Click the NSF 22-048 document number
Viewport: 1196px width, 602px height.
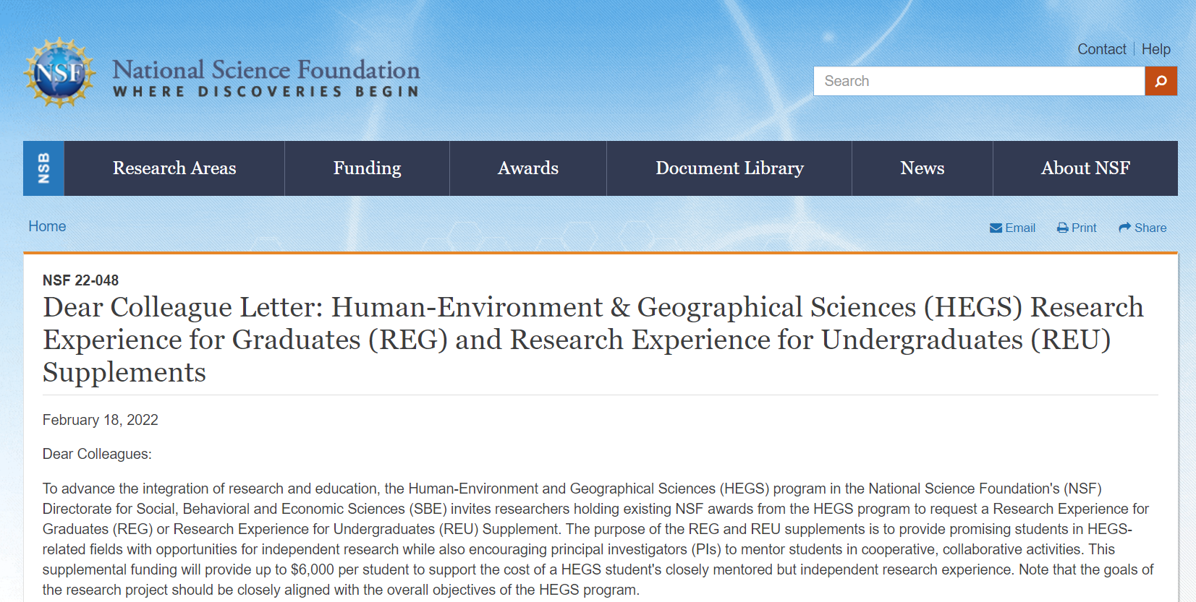(x=80, y=280)
